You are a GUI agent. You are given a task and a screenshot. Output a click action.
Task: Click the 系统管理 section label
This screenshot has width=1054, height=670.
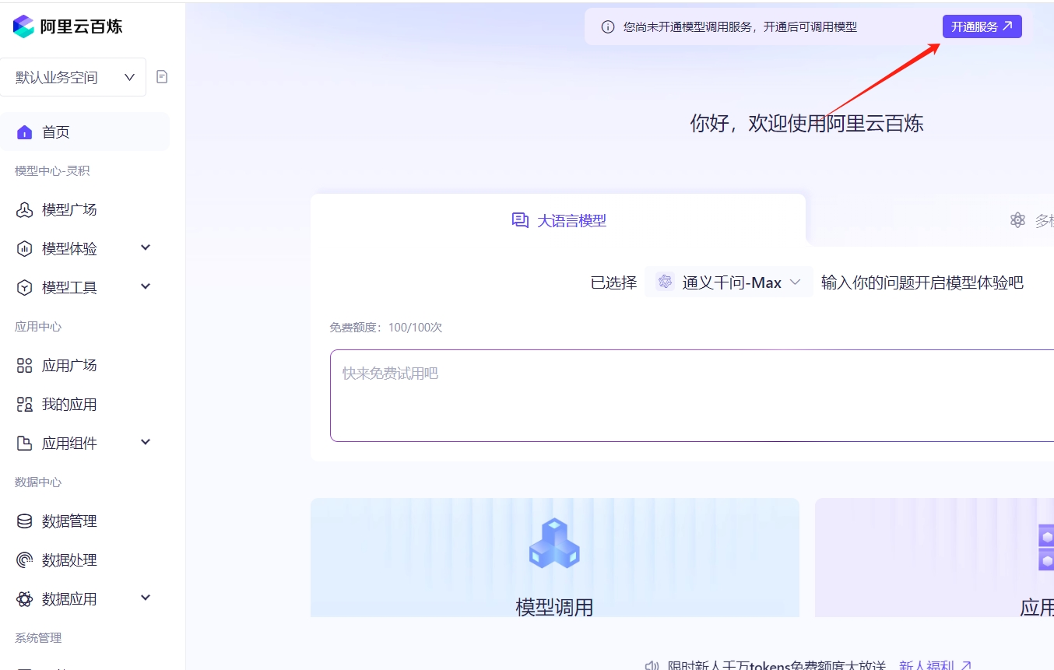click(38, 638)
